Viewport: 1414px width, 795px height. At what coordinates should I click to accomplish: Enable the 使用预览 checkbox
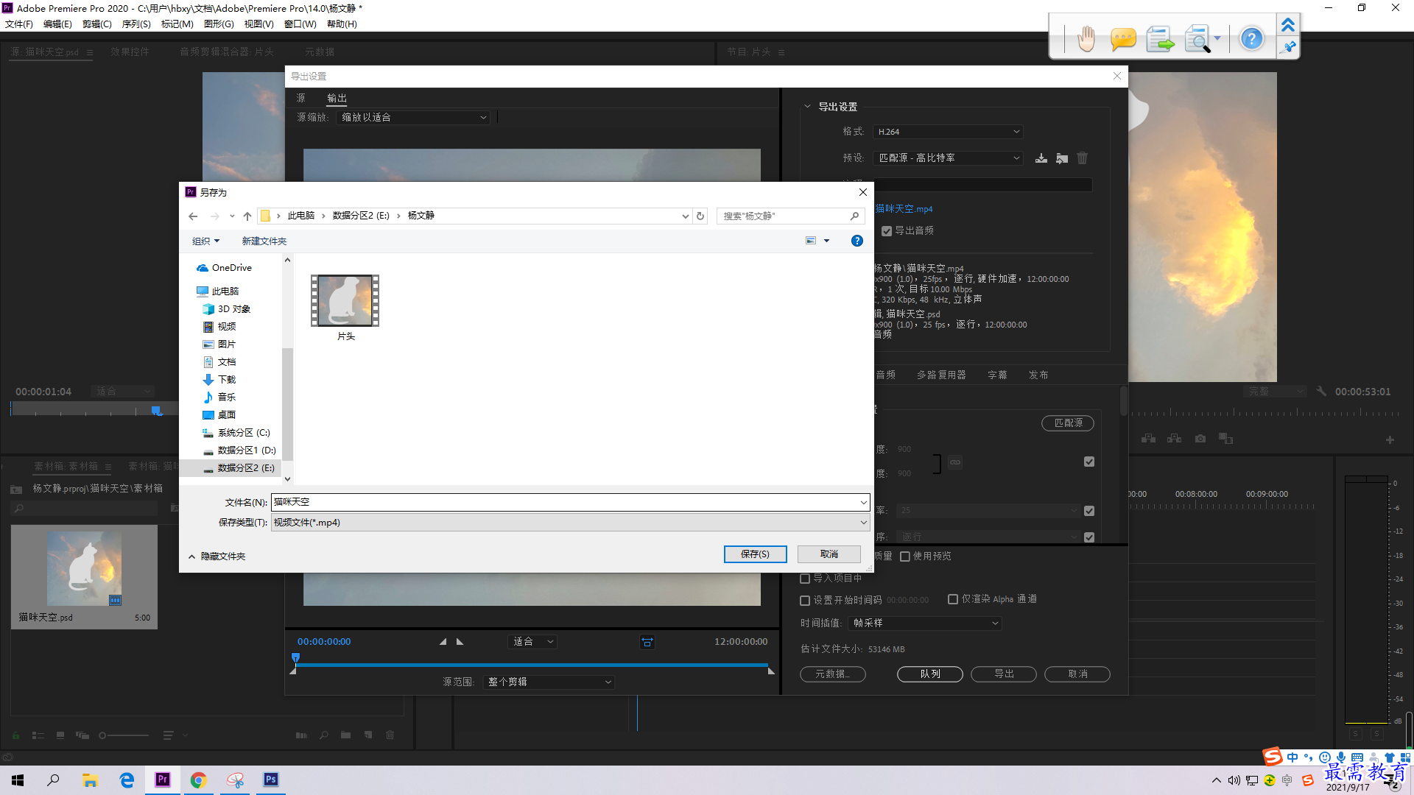point(905,556)
